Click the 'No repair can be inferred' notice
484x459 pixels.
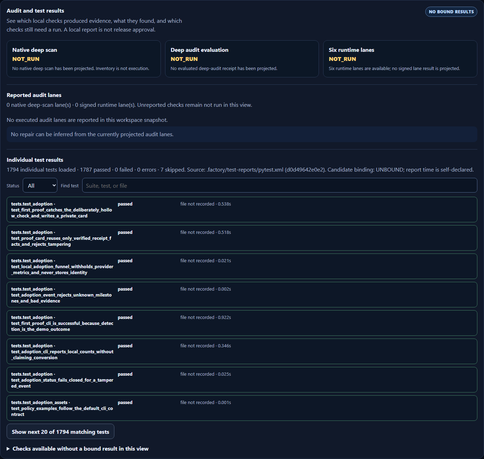click(x=242, y=134)
